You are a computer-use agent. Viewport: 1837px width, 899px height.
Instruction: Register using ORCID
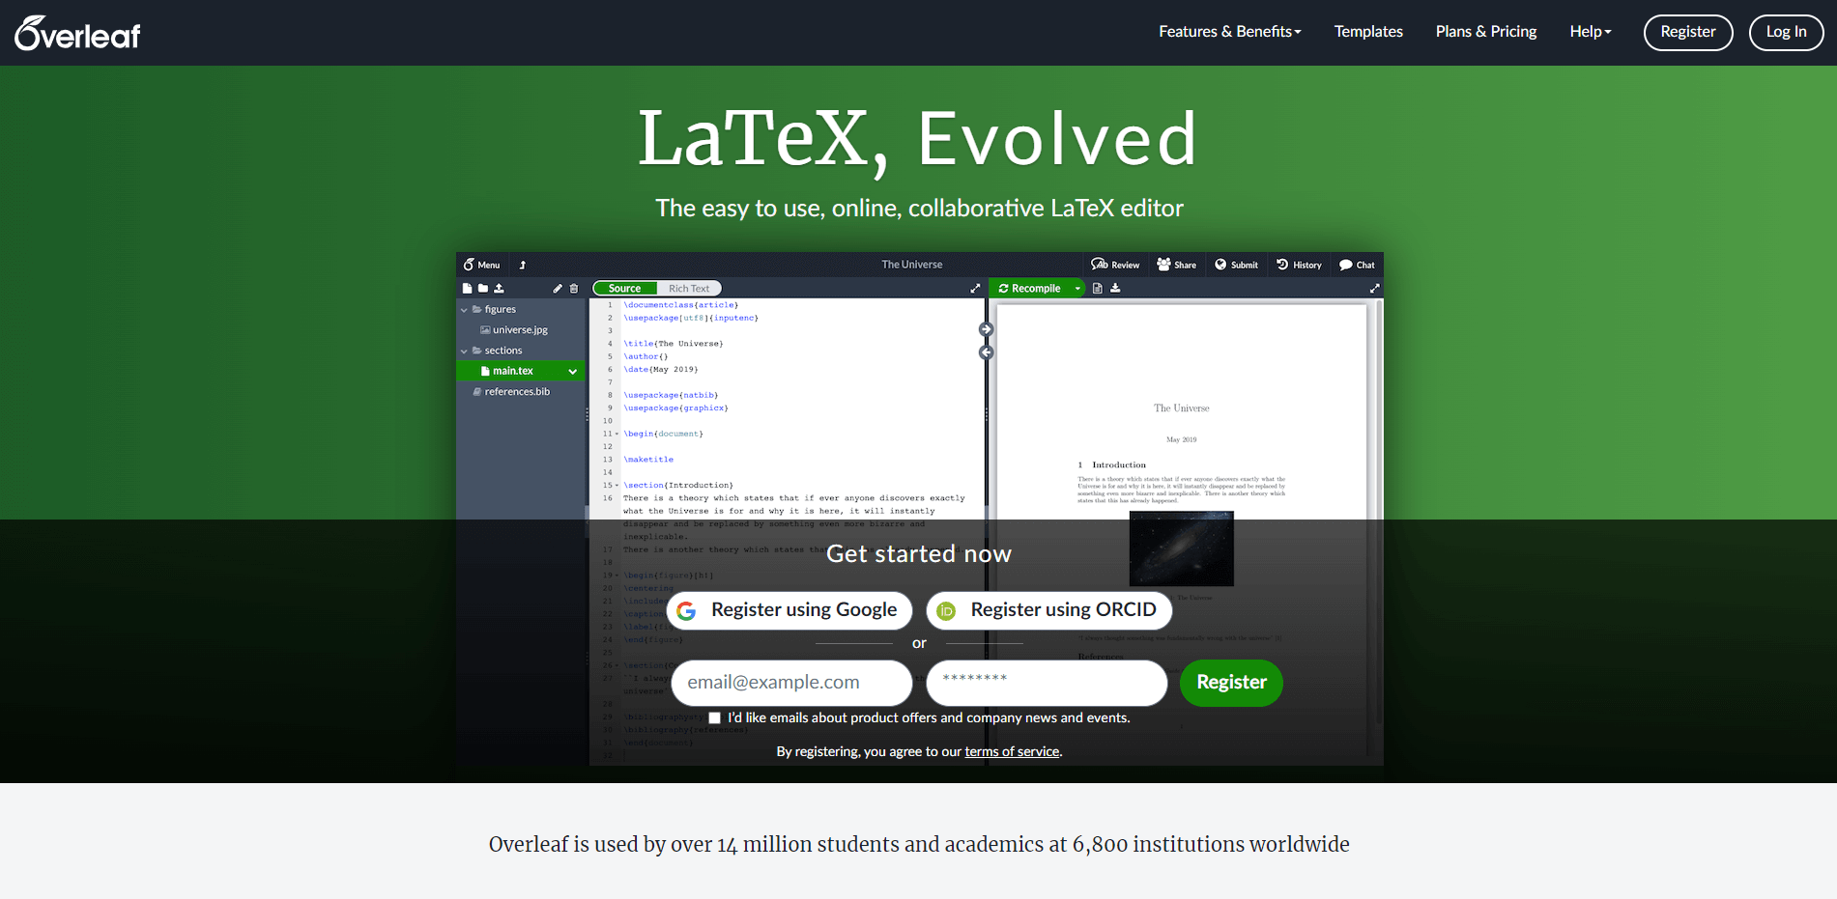point(1048,610)
